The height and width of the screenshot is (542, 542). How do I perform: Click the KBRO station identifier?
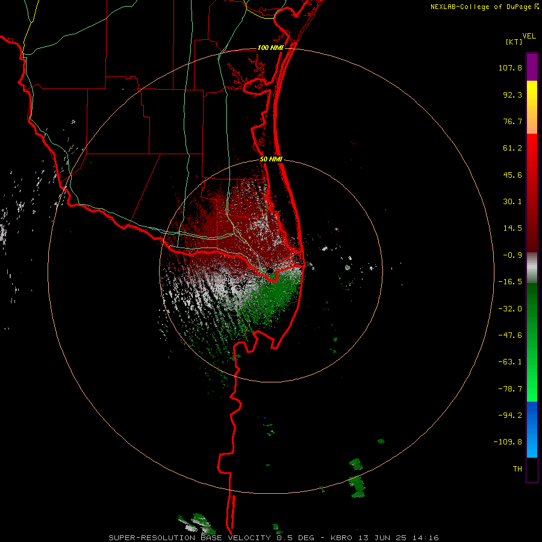coord(341,538)
